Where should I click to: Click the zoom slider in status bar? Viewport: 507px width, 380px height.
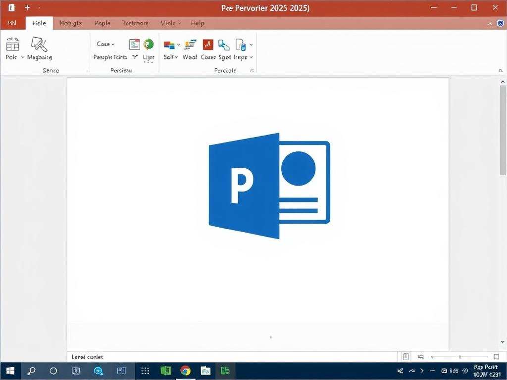pos(459,357)
